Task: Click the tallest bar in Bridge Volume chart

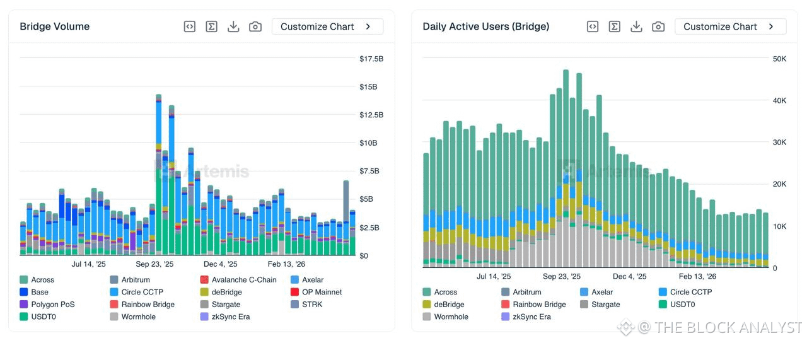Action: pyautogui.click(x=159, y=175)
